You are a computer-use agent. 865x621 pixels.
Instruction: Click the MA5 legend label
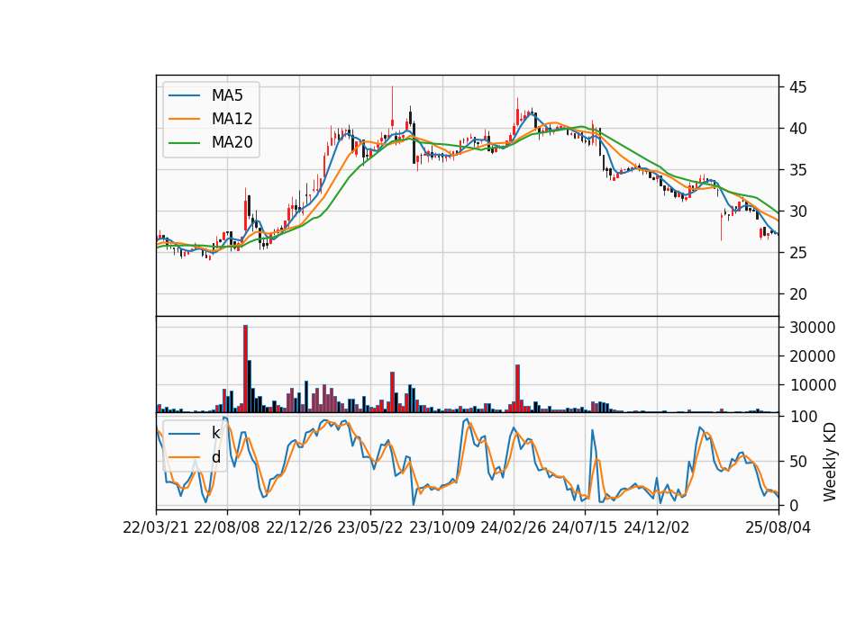click(x=227, y=95)
